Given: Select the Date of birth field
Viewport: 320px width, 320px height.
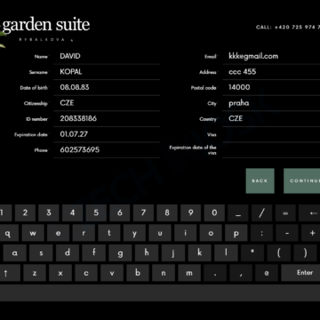Looking at the screenshot, I should coord(107,87).
